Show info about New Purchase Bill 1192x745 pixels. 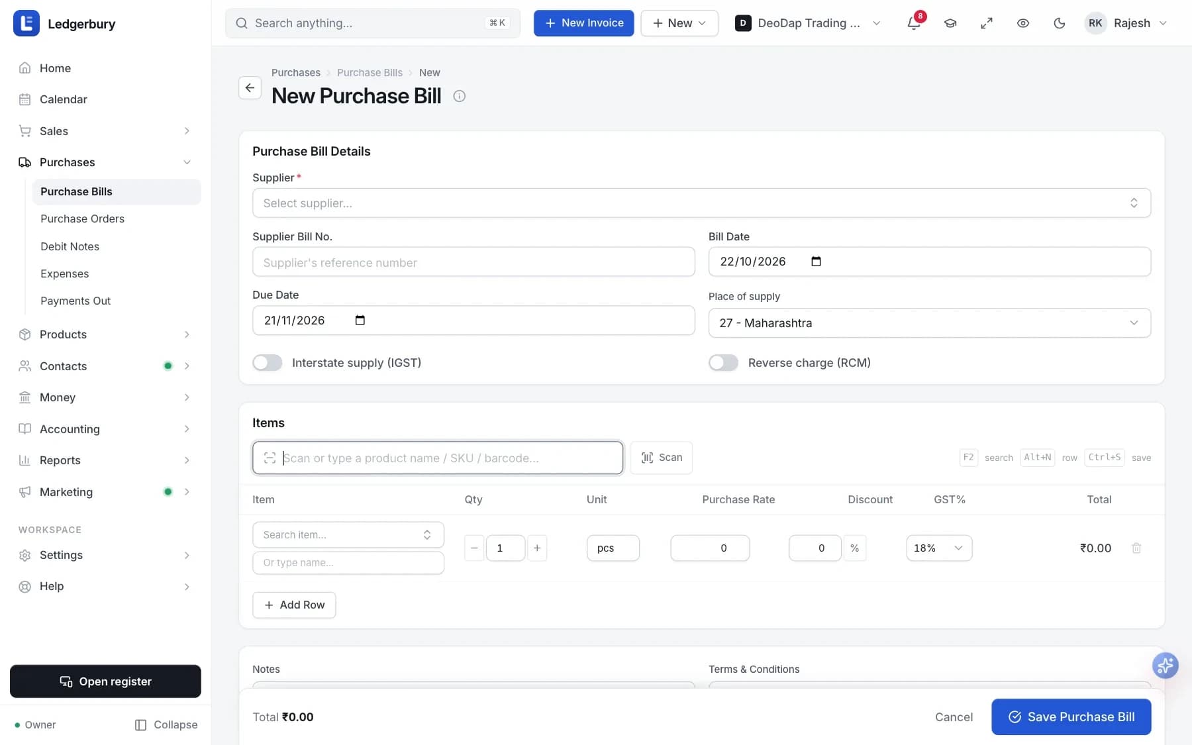tap(459, 96)
